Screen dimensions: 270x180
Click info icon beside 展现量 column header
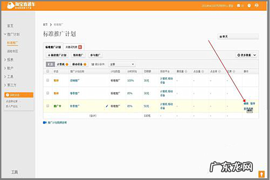click(x=186, y=71)
